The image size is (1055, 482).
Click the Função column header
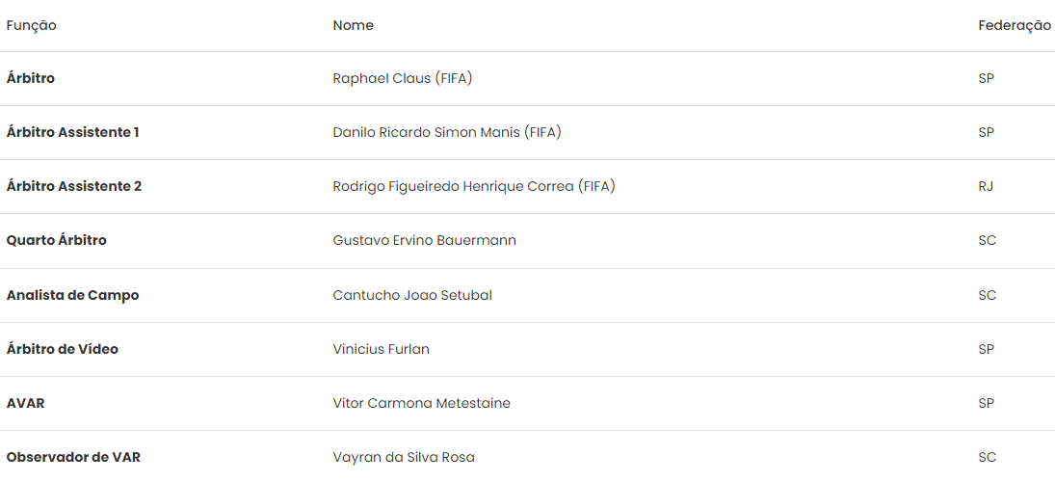(x=32, y=26)
